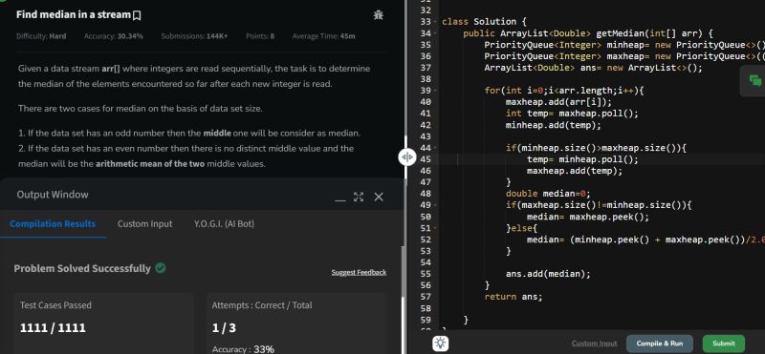Expand the Output Window to fullscreen

click(359, 197)
